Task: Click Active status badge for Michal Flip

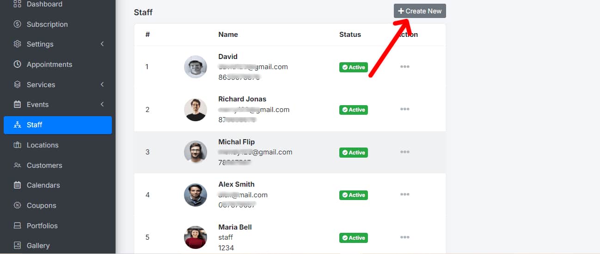Action: coord(354,153)
